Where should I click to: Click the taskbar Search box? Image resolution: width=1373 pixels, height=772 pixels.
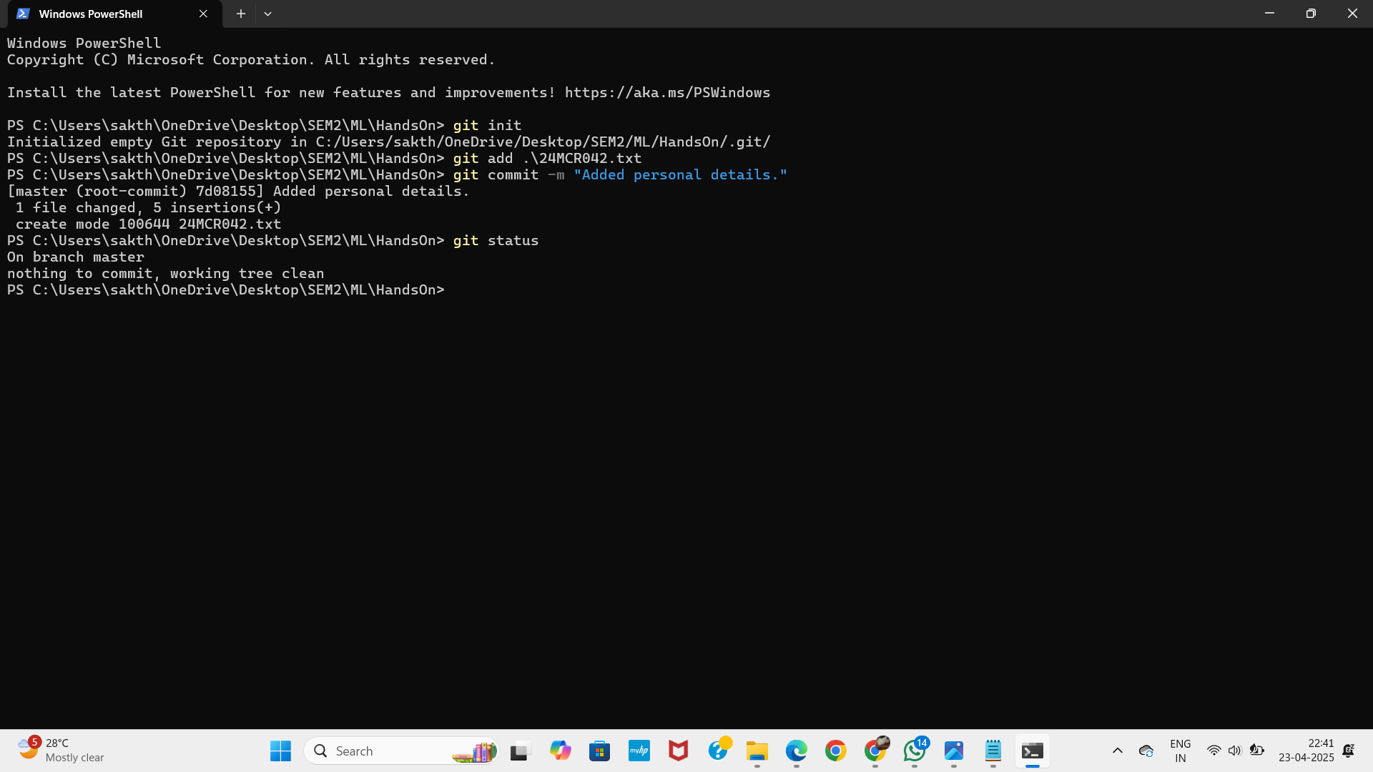pyautogui.click(x=402, y=751)
